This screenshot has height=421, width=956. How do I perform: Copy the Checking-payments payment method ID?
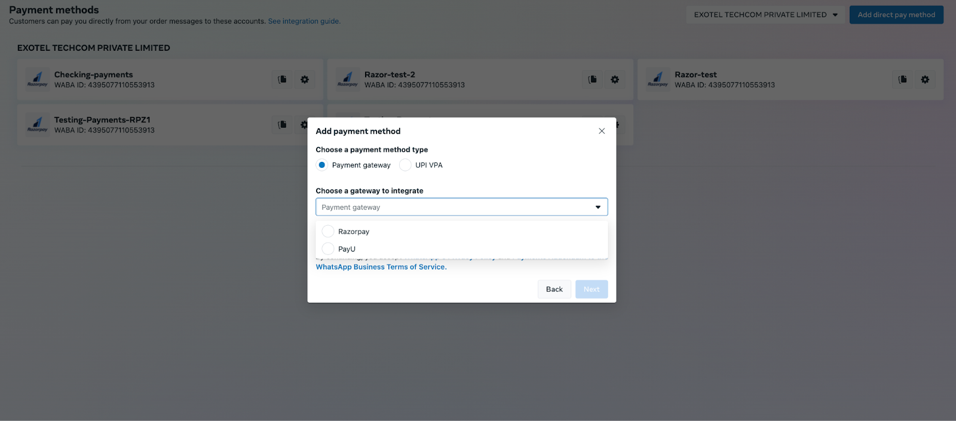click(x=282, y=79)
